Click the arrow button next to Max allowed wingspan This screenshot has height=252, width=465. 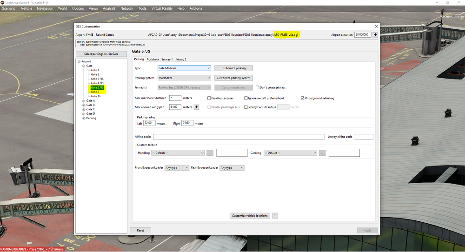point(196,107)
